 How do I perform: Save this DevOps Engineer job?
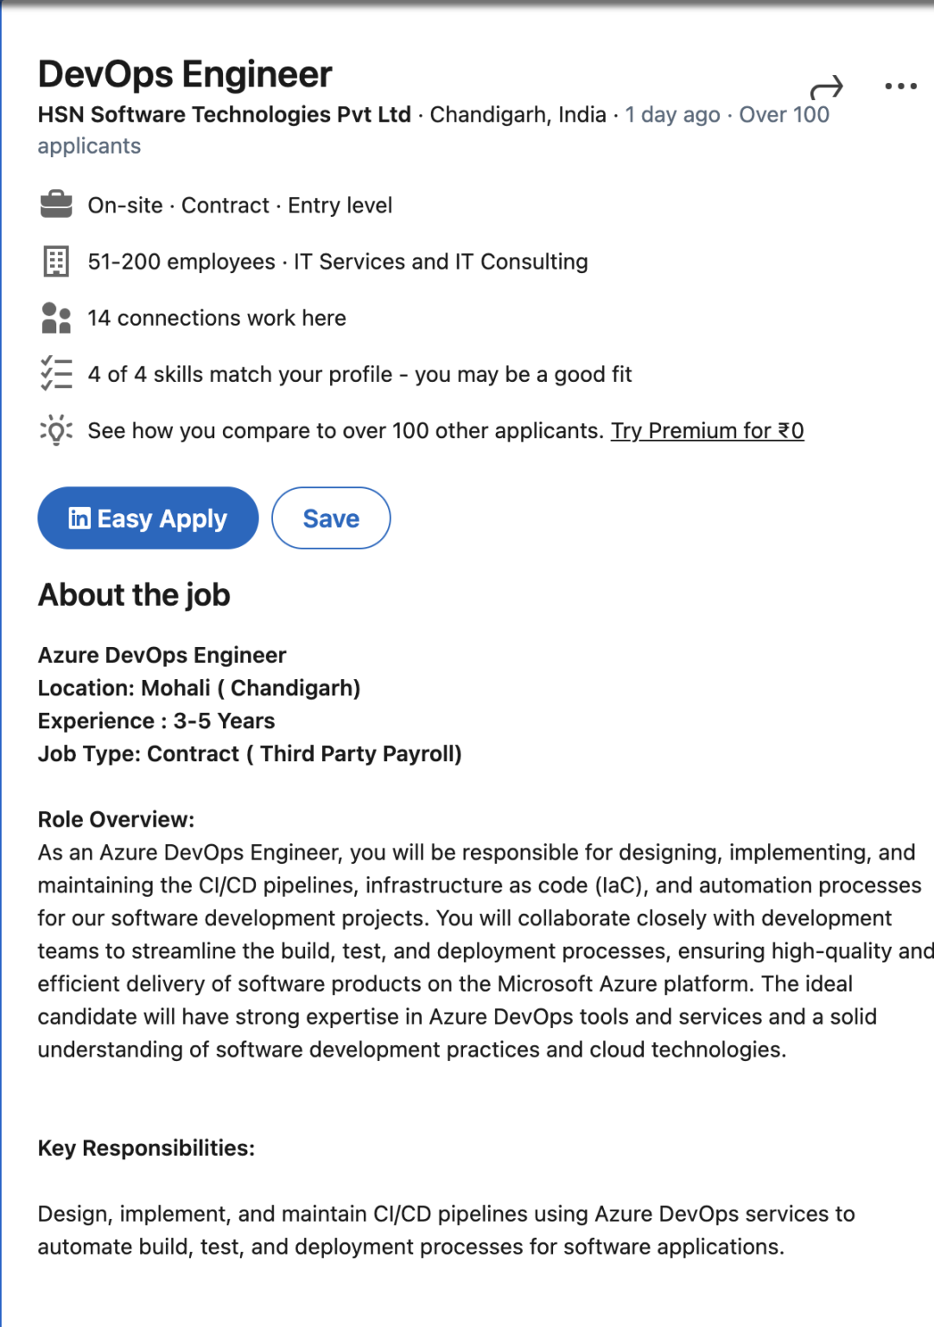(x=331, y=518)
